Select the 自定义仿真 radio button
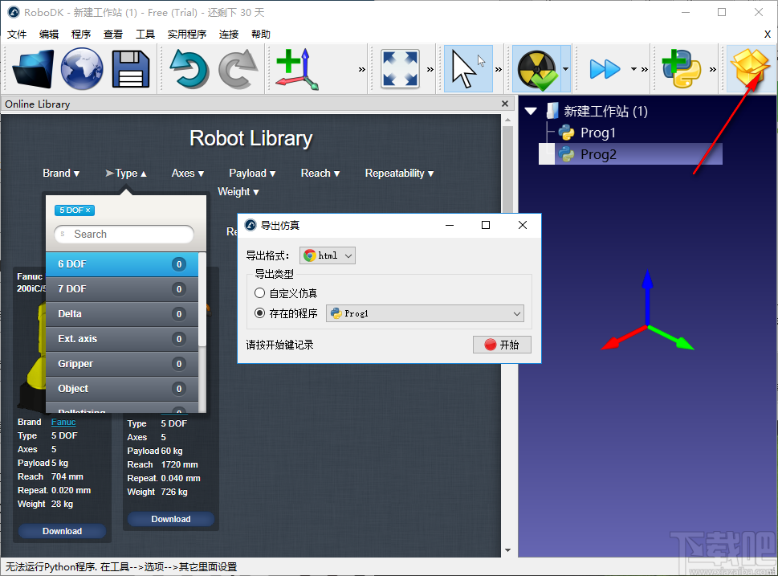The width and height of the screenshot is (778, 576). [x=259, y=293]
